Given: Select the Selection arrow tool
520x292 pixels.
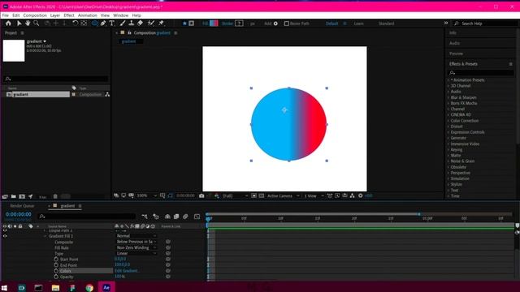Looking at the screenshot, I should pyautogui.click(x=19, y=24).
